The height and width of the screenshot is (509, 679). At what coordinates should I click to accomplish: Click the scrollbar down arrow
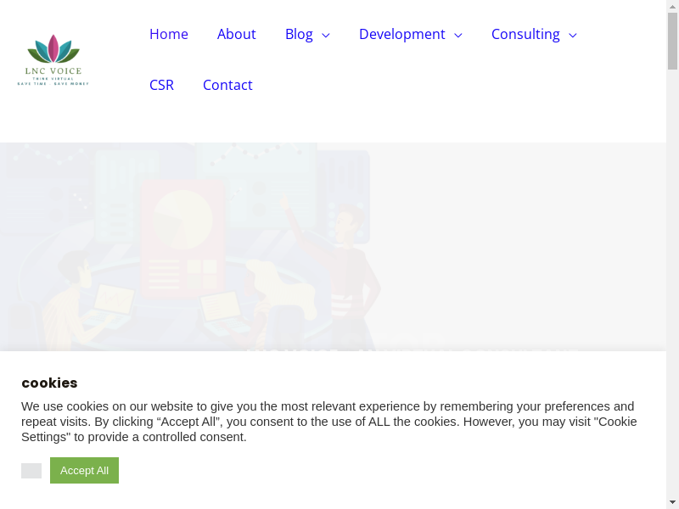point(672,502)
